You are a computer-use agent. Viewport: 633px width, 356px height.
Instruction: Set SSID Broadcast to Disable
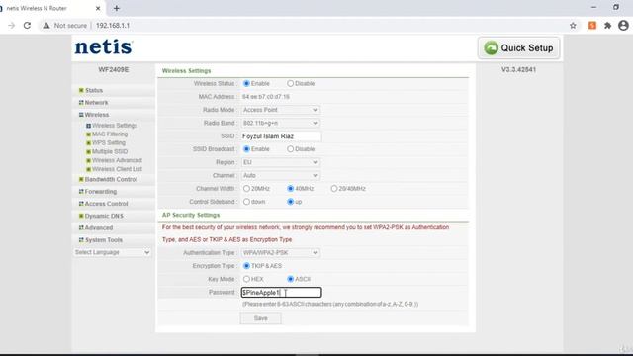pyautogui.click(x=290, y=149)
